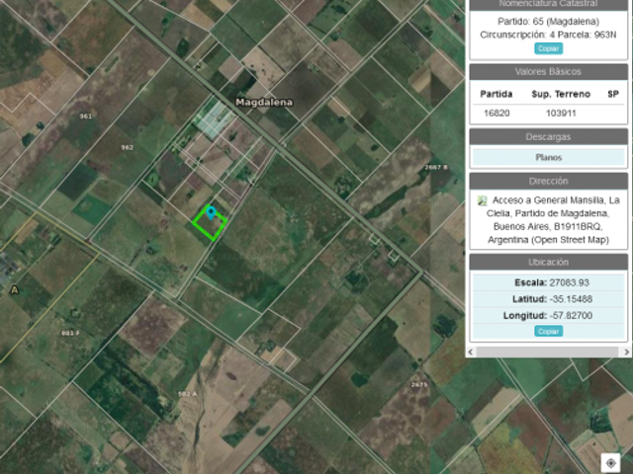Image resolution: width=633 pixels, height=474 pixels.
Task: Click the panel's horizontal scrollbar track
Action: point(548,352)
